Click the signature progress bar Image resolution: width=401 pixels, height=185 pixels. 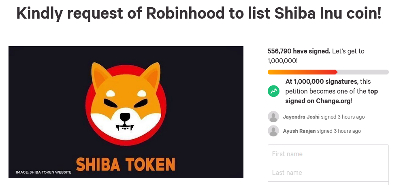pyautogui.click(x=328, y=72)
